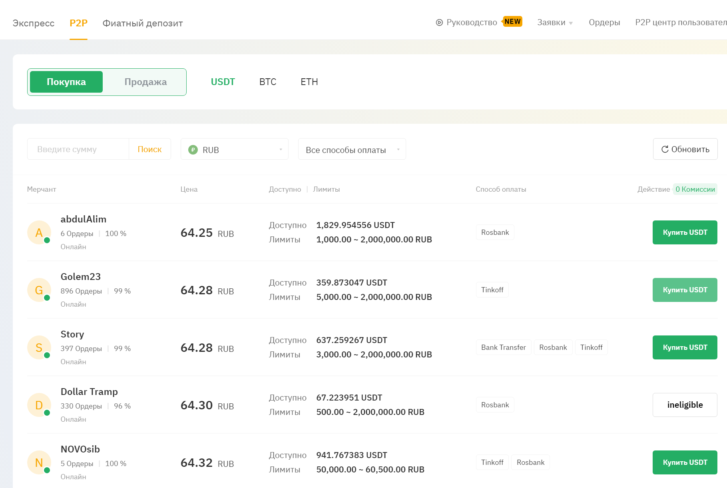Expand Все способы оплаты payment dropdown
Image resolution: width=727 pixels, height=488 pixels.
click(352, 149)
